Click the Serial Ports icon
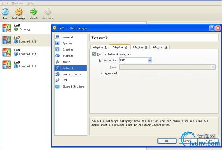222x150 pixels. point(57,74)
